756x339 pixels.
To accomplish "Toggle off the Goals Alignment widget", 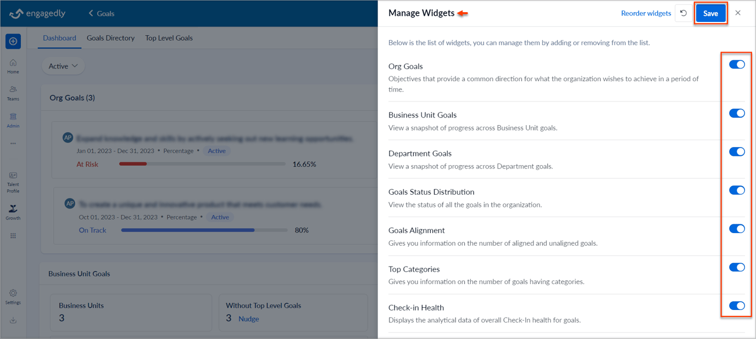I will click(x=736, y=229).
